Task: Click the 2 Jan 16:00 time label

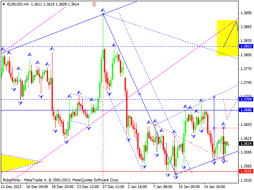Action: [x=138, y=186]
